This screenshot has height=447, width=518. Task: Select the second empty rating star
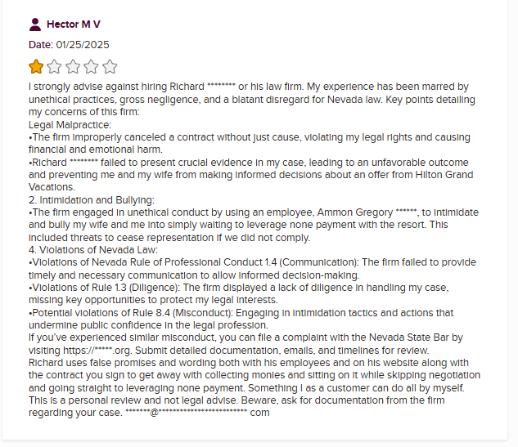click(x=55, y=66)
